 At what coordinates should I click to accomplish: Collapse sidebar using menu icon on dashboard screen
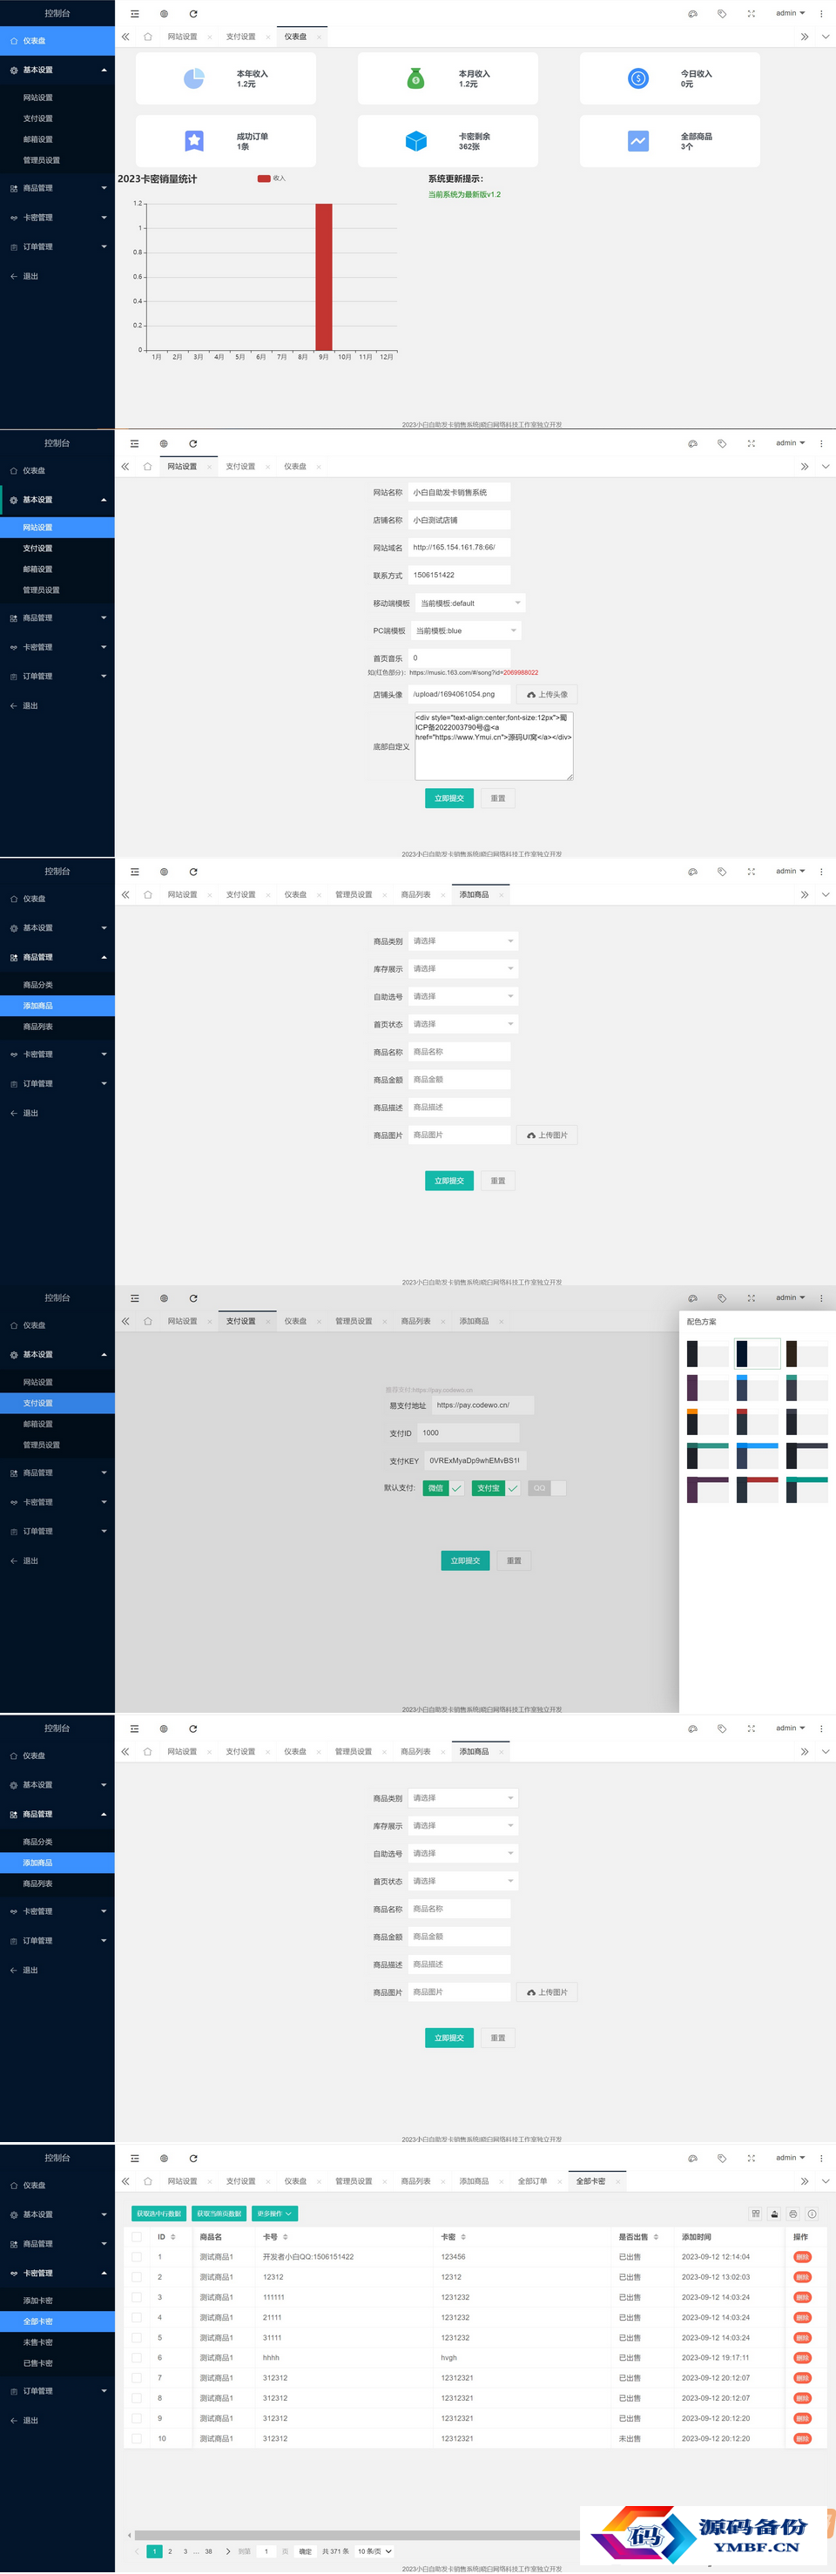tap(135, 14)
